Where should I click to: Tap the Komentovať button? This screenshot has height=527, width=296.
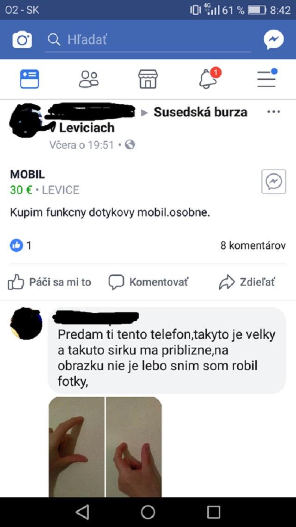pos(148,282)
